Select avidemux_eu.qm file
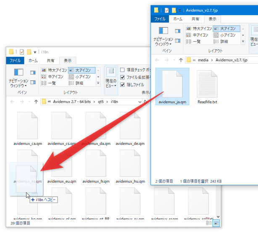Screen dimensions: 258x232 [x=62, y=167]
